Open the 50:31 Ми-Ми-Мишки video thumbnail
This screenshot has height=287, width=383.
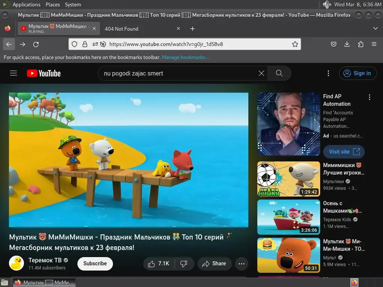pos(288,255)
